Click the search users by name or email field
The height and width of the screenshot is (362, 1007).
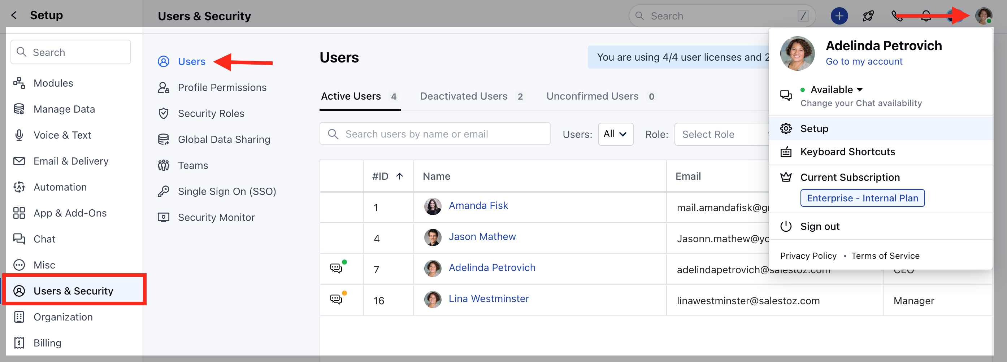point(435,134)
